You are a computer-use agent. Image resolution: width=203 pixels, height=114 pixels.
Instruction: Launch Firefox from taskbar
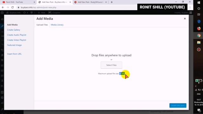(199, 28)
